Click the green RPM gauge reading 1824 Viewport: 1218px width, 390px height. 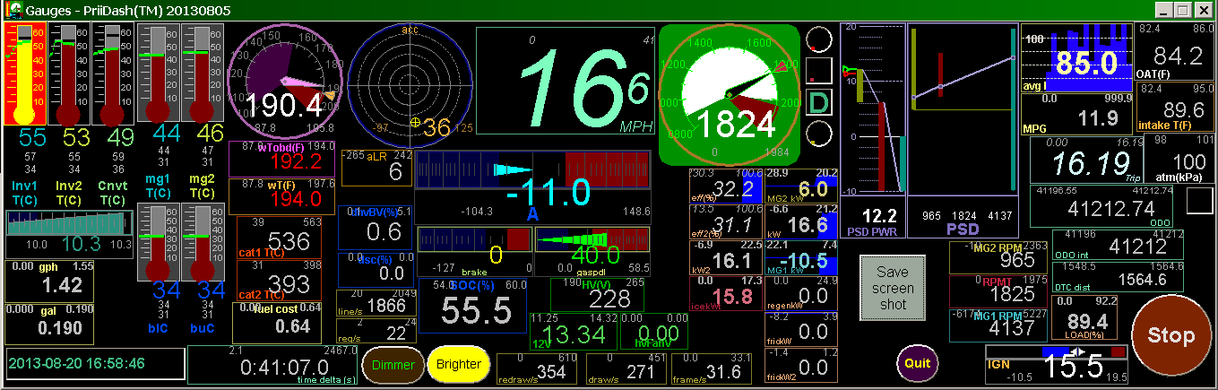coord(729,95)
